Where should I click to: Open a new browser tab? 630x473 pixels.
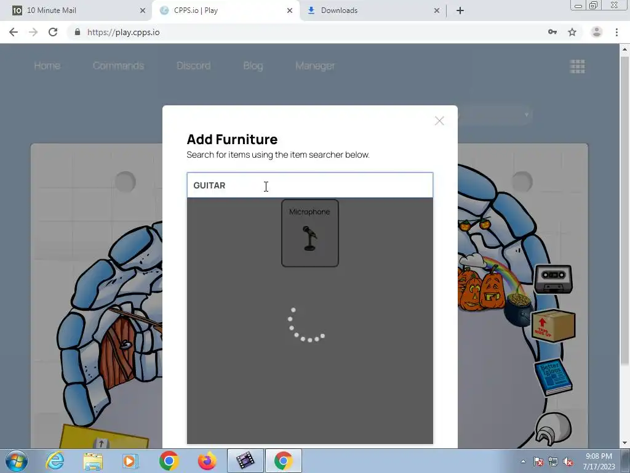[x=460, y=10]
